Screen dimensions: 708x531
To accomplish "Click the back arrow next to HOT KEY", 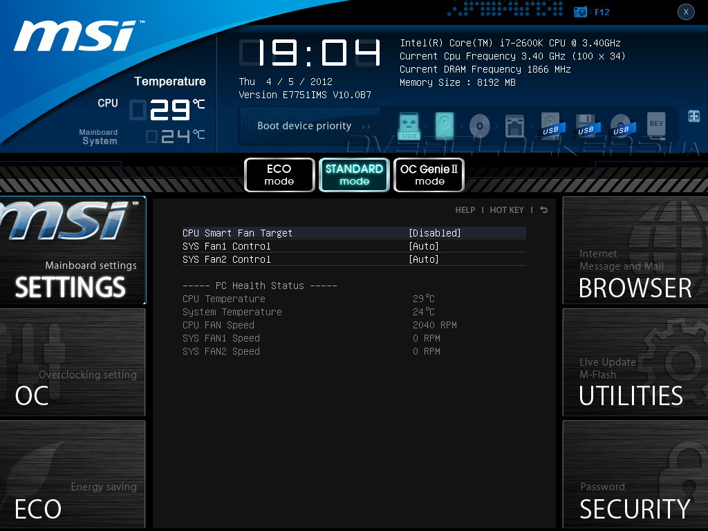I will click(543, 209).
